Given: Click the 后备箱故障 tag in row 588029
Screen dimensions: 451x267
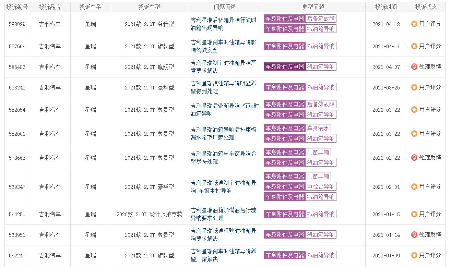Looking at the screenshot, I should pyautogui.click(x=321, y=19).
